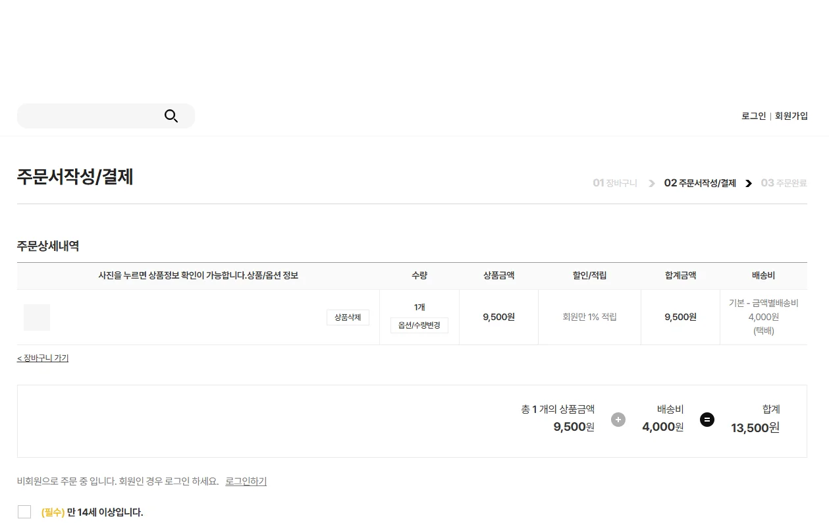This screenshot has height=523, width=829.
Task: Click the 상품금액 column header
Action: click(498, 276)
